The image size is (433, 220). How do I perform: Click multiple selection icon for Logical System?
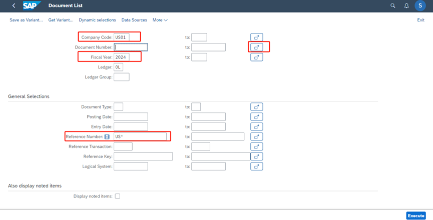coord(256,166)
